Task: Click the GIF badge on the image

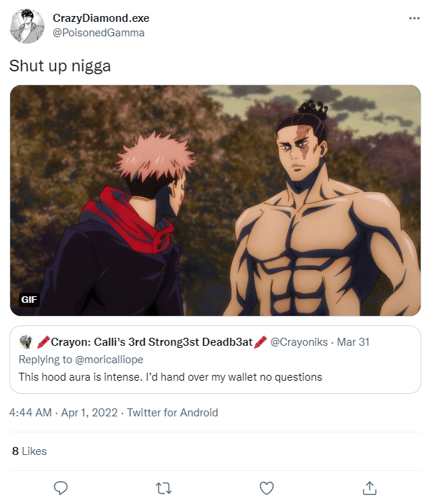Action: (29, 300)
